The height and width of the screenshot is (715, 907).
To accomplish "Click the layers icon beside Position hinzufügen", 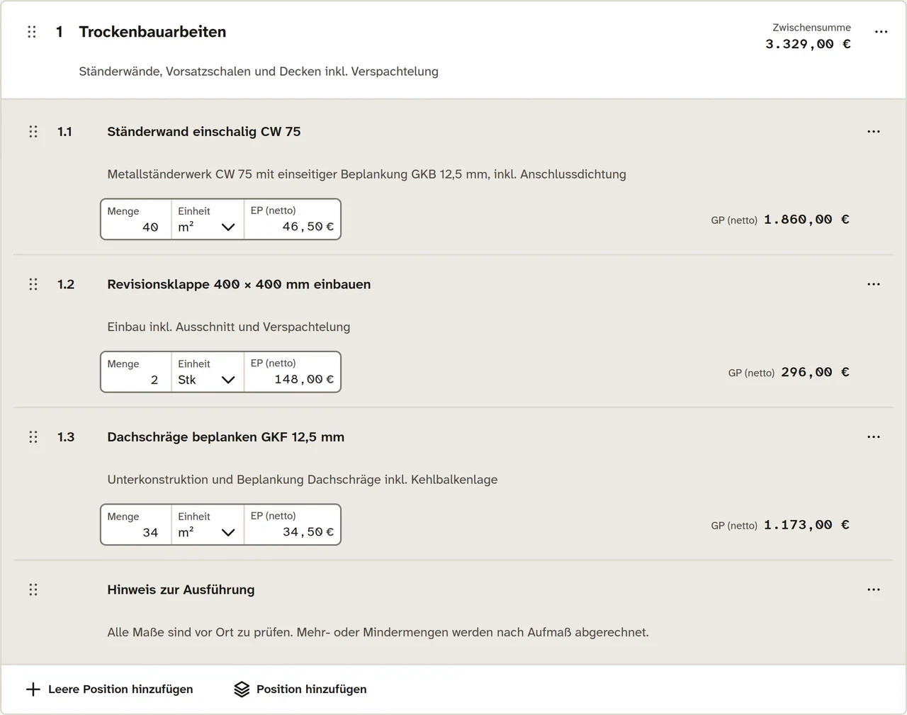I will pyautogui.click(x=242, y=689).
